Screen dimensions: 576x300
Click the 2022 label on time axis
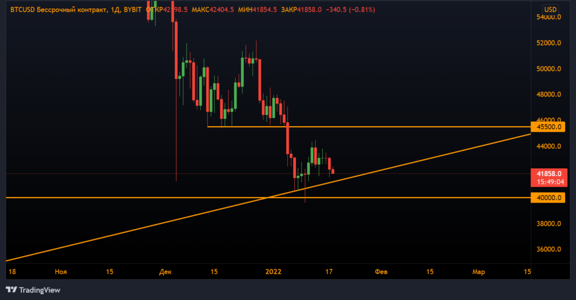(273, 272)
